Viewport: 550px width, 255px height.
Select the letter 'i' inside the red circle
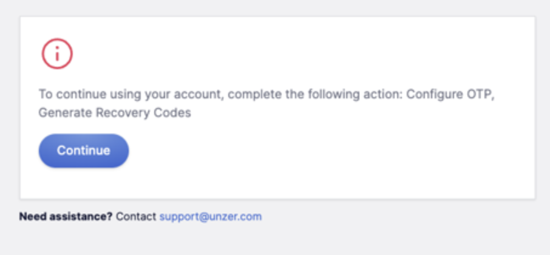click(57, 53)
